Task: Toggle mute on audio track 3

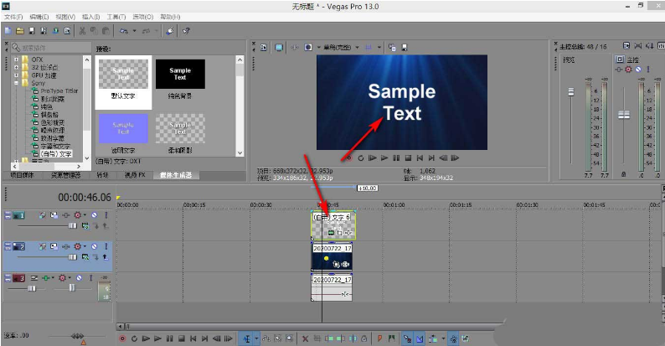Action: (80, 276)
